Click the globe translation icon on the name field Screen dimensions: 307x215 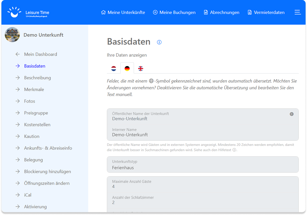(292, 114)
